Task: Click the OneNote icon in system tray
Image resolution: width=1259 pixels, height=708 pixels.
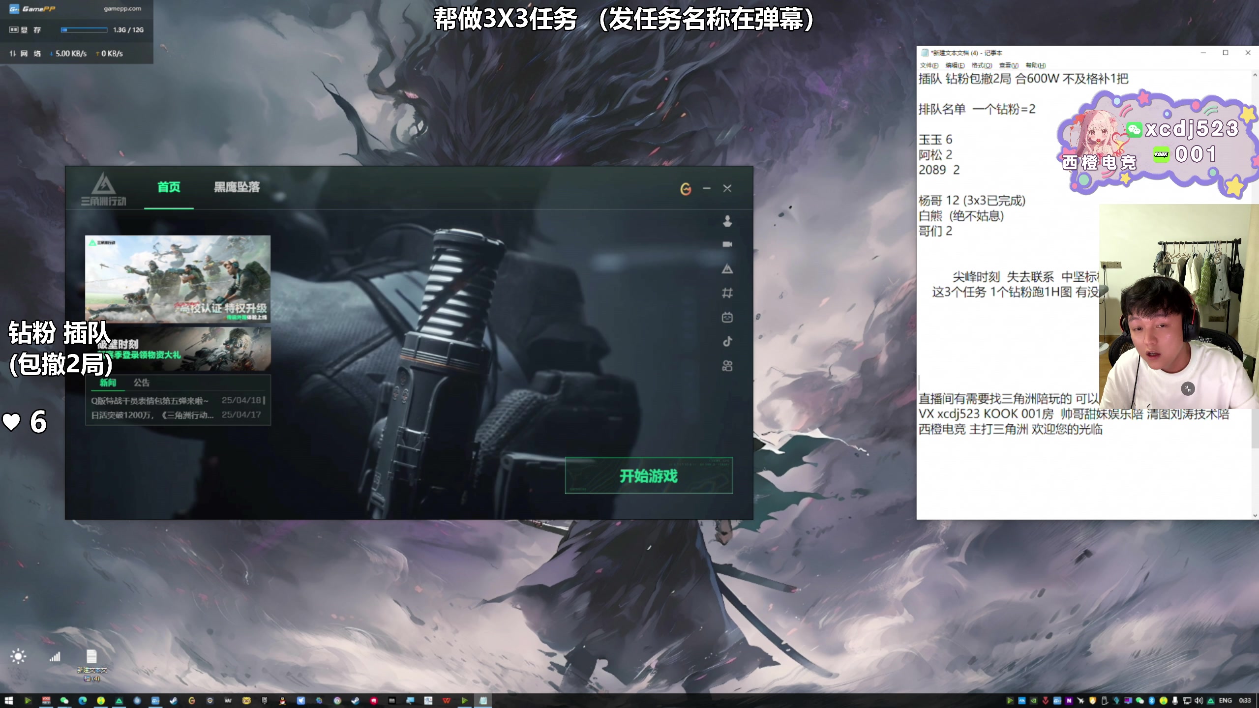Action: [1069, 701]
